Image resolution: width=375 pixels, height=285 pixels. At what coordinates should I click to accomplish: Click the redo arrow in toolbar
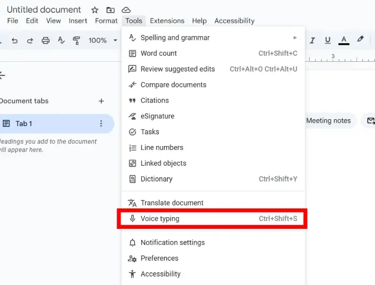point(30,40)
